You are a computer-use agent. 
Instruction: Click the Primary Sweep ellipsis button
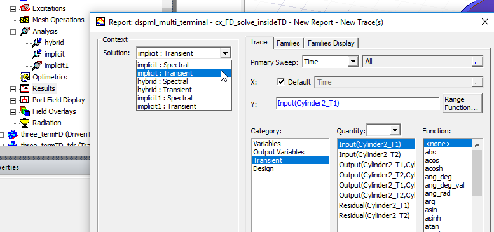[x=477, y=62]
